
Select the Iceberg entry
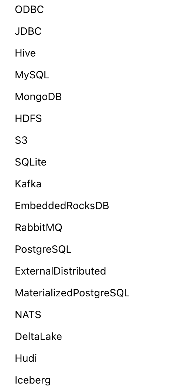[33, 380]
